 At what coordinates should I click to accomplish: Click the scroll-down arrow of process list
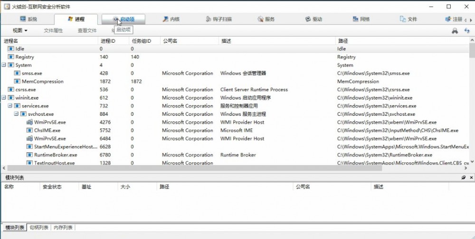pos(472,162)
